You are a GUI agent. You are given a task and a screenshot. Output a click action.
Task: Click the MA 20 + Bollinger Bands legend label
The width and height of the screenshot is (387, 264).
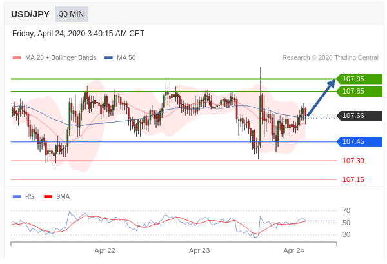61,58
